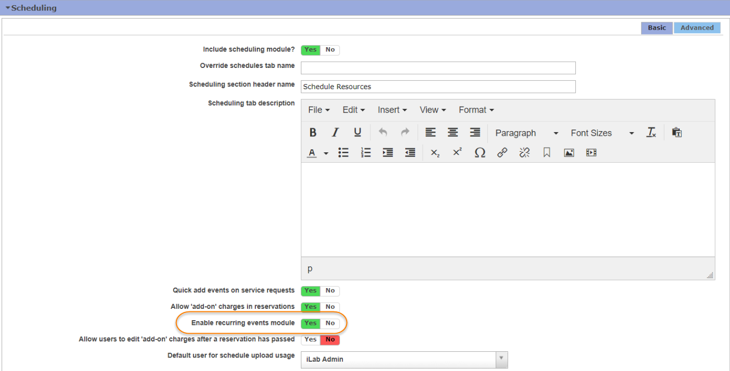The image size is (730, 371).
Task: Click the insert link chain icon
Action: 502,153
